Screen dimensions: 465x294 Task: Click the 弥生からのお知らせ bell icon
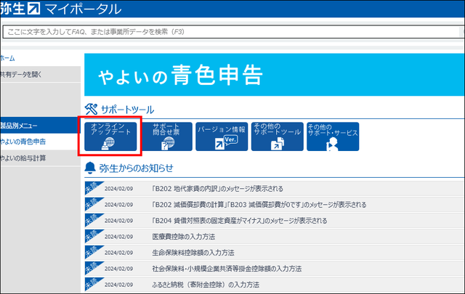click(x=90, y=168)
